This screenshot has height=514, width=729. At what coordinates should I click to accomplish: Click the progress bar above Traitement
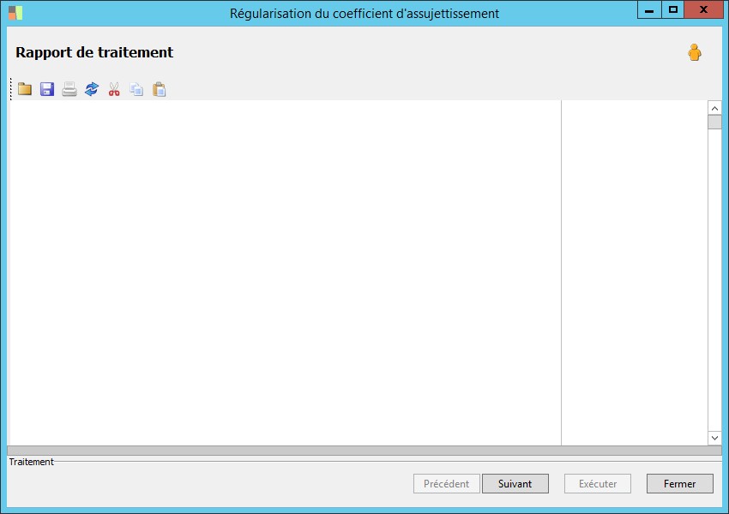(364, 451)
